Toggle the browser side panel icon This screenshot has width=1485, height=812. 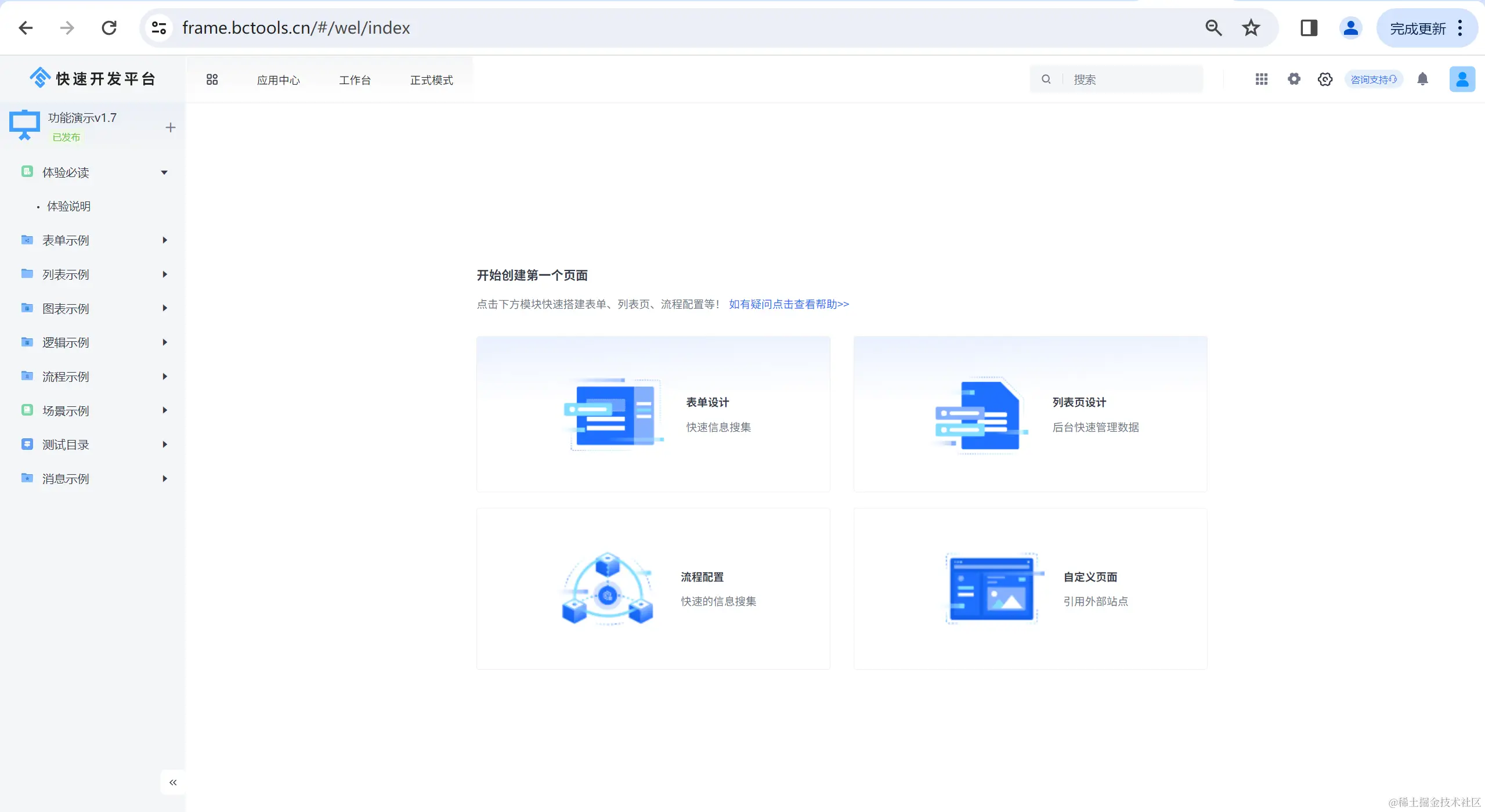(1309, 27)
